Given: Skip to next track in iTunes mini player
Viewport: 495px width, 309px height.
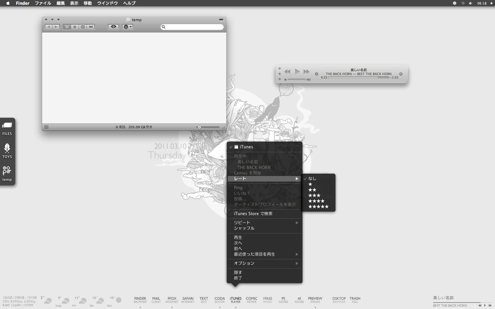Looking at the screenshot, I should point(306,72).
